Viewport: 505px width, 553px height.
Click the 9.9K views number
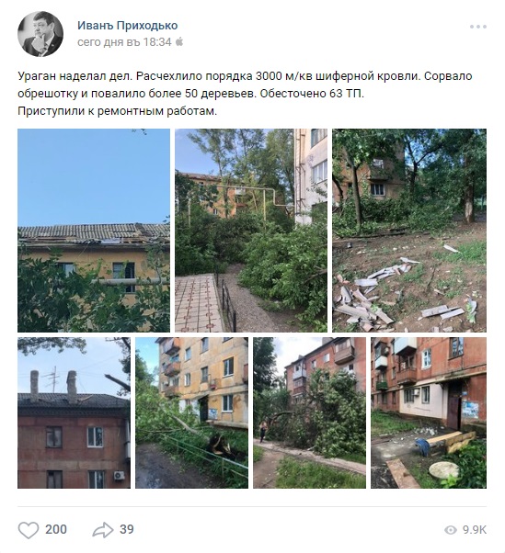point(475,530)
